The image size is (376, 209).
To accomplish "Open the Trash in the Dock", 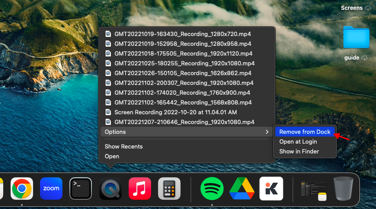I will pyautogui.click(x=343, y=189).
